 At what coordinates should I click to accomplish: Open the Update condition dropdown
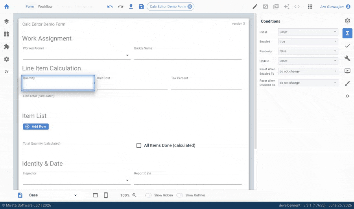pyautogui.click(x=308, y=61)
